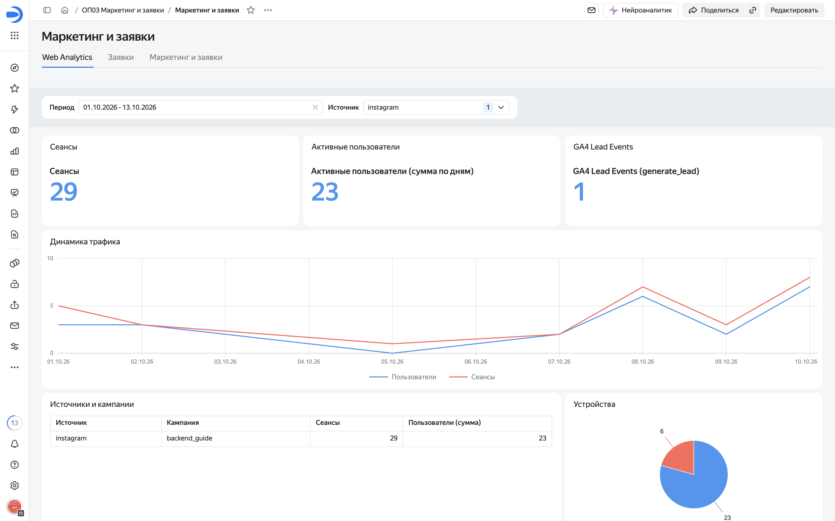Click the Редактировать button

pos(794,10)
